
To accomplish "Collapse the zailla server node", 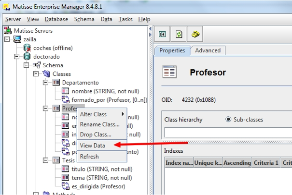I will coord(7,39).
